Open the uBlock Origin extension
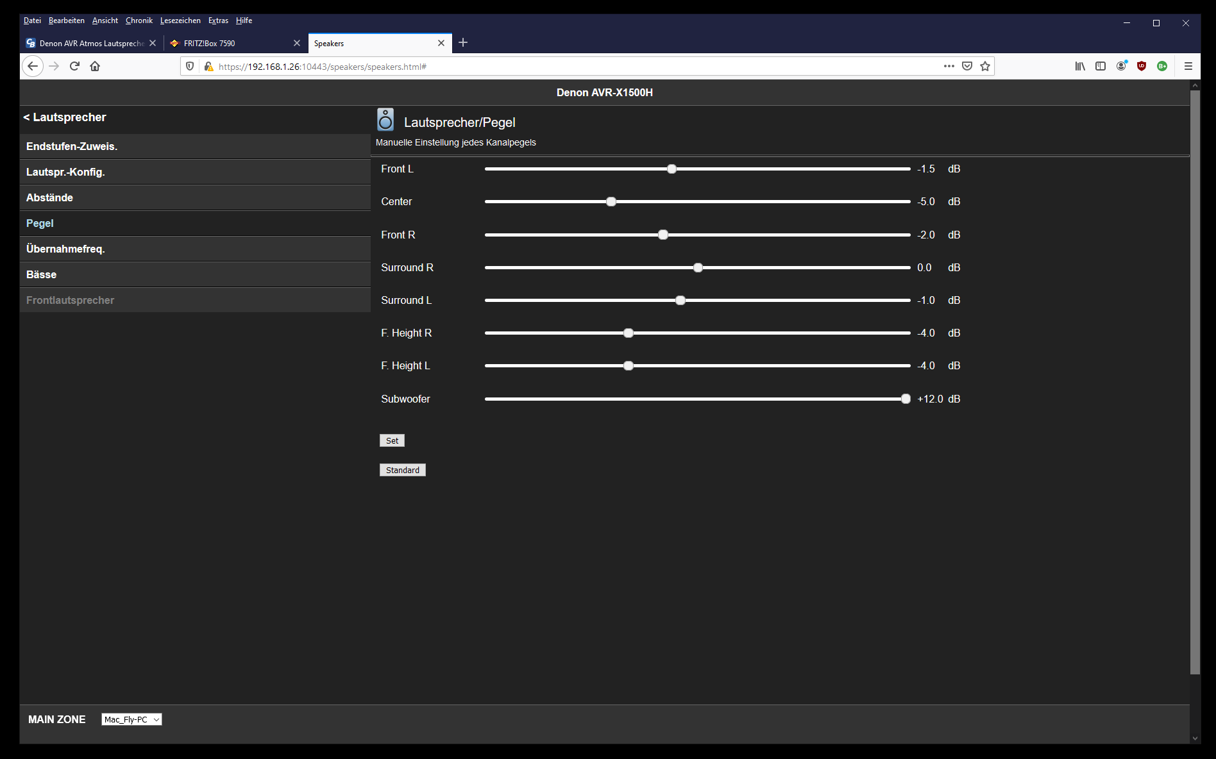1216x759 pixels. click(1142, 66)
